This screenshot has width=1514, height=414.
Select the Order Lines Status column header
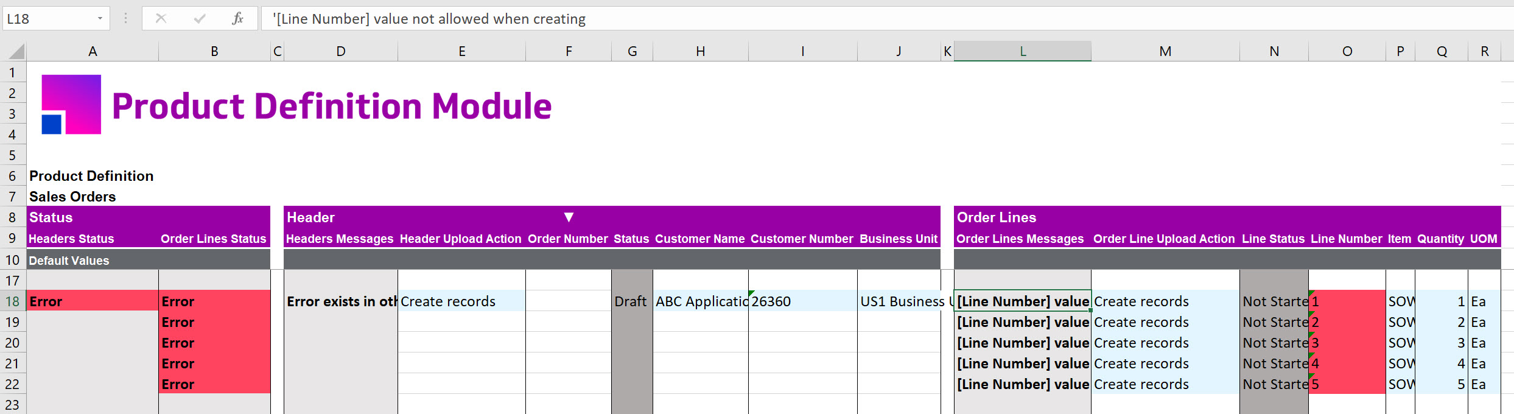pyautogui.click(x=213, y=239)
